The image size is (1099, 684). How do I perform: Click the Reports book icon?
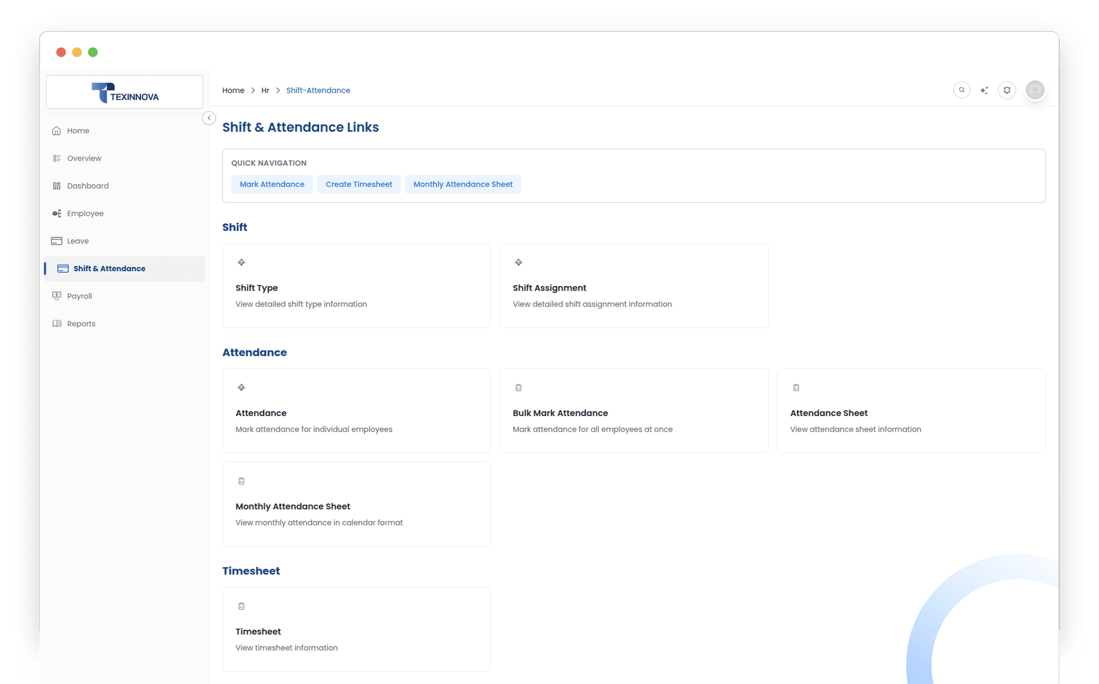[57, 323]
